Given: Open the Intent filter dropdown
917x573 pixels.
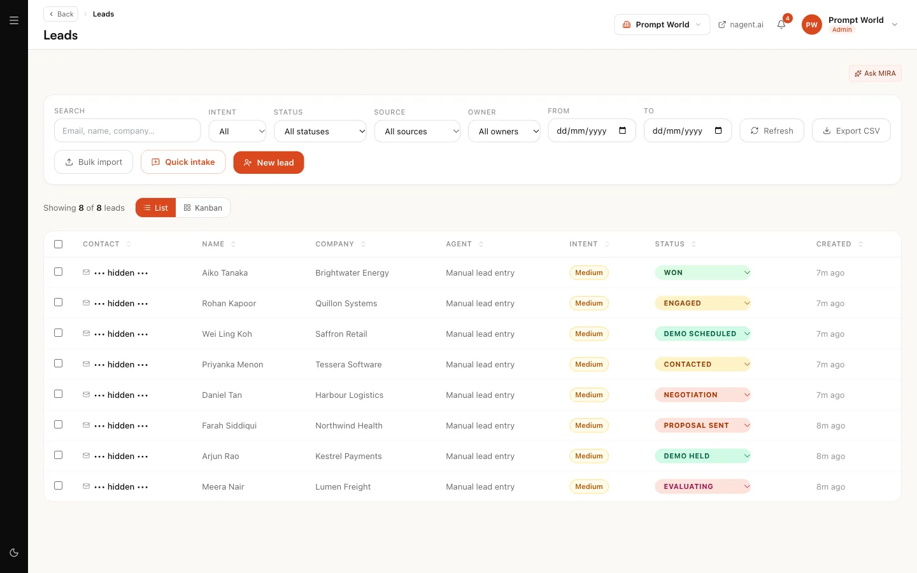Looking at the screenshot, I should coord(238,131).
